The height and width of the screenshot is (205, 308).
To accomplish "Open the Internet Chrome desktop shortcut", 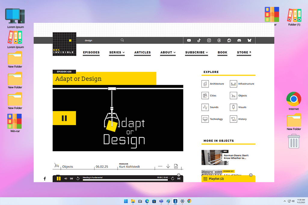I will 294,101.
